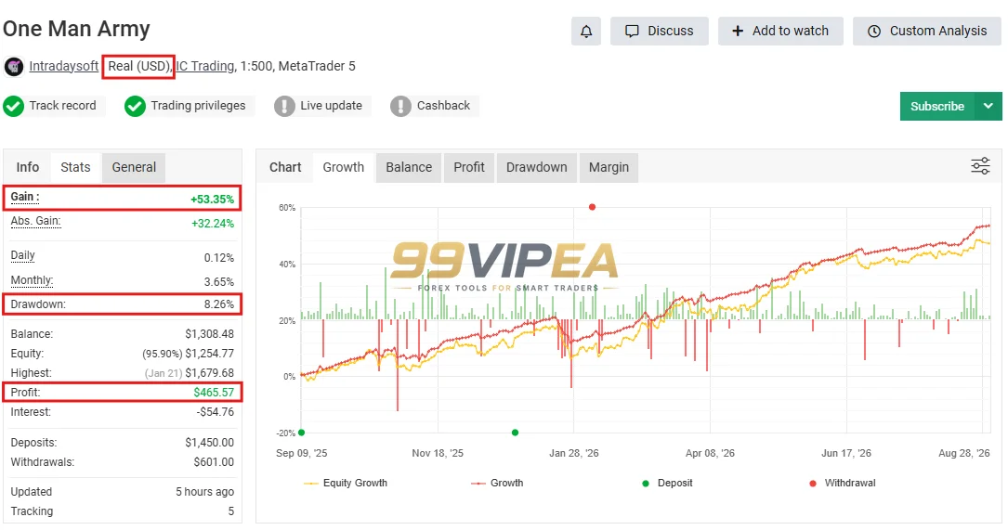Screen dimensions: 1008x530
Task: Switch to the General tab
Action: click(x=134, y=167)
